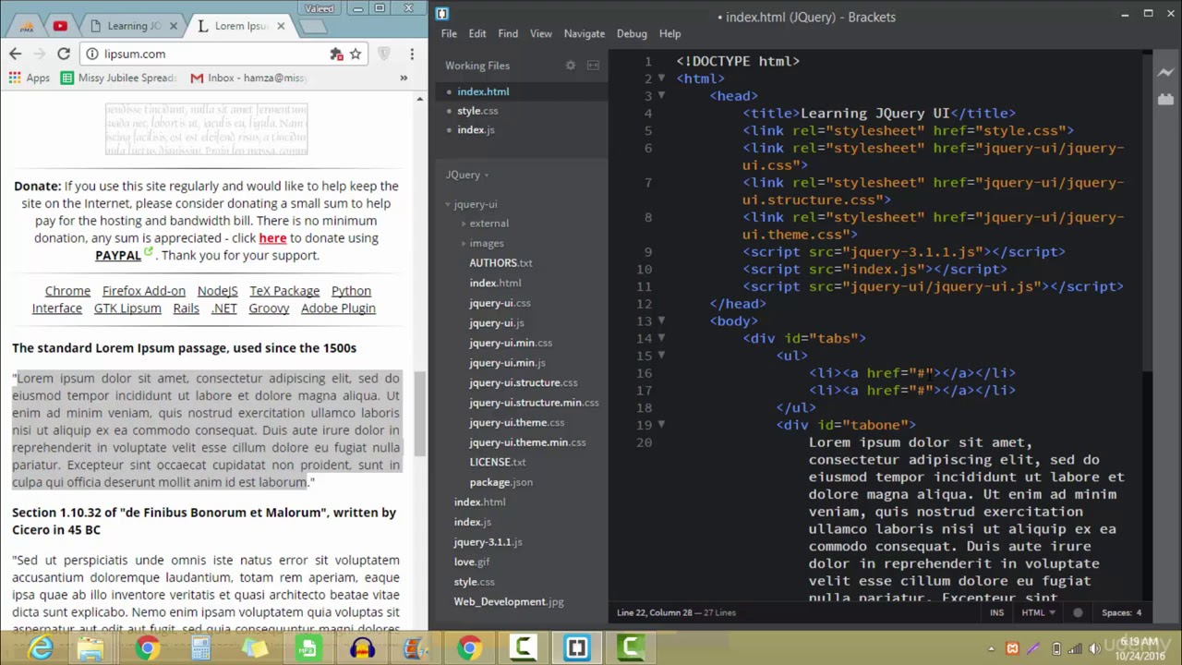1182x665 pixels.
Task: Open HTML language mode dropdown
Action: [x=1037, y=612]
